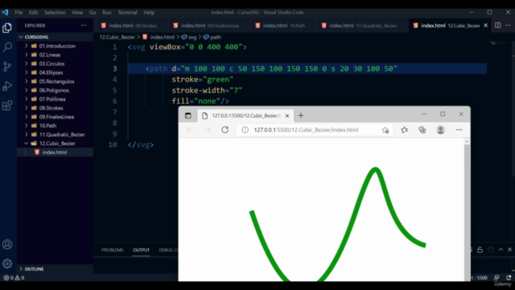Open the browser profile avatar
Viewport: 515px width, 290px height.
click(440, 130)
